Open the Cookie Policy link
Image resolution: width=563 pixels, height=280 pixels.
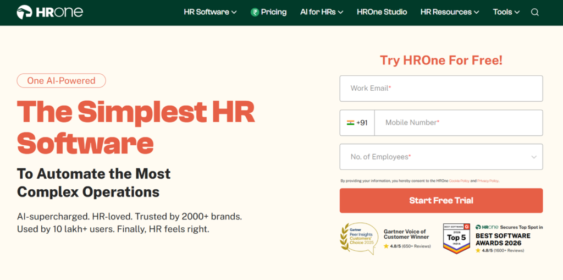[459, 181]
